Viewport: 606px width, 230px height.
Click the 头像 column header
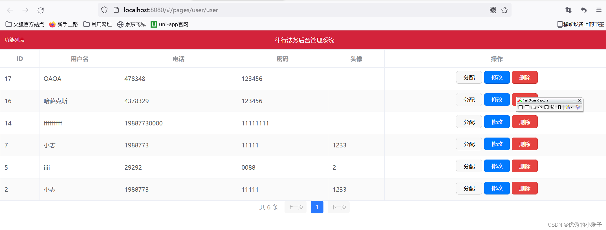[x=356, y=59]
